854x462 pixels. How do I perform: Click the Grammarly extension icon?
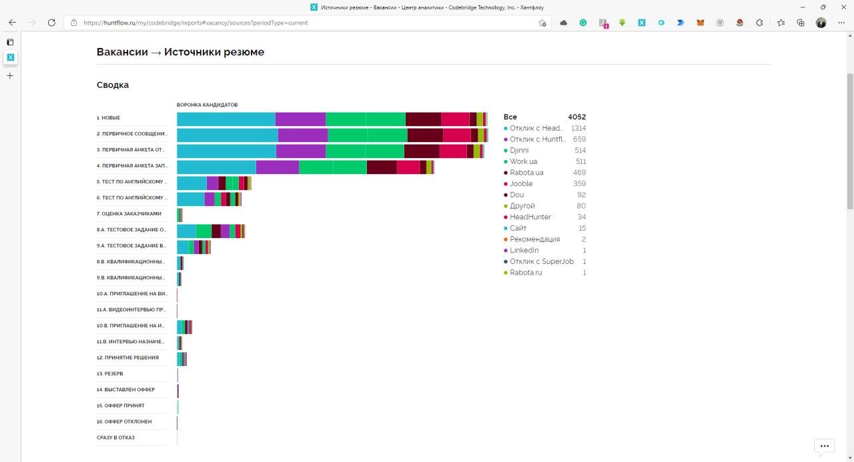582,23
